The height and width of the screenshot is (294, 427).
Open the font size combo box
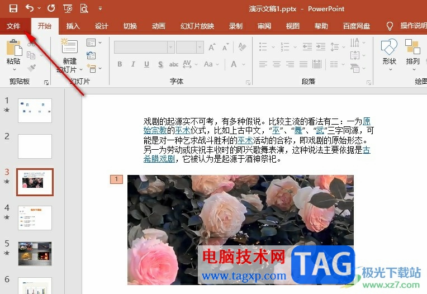coord(190,48)
